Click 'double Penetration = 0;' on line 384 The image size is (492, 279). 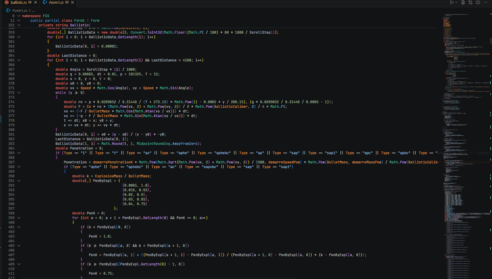click(79, 148)
